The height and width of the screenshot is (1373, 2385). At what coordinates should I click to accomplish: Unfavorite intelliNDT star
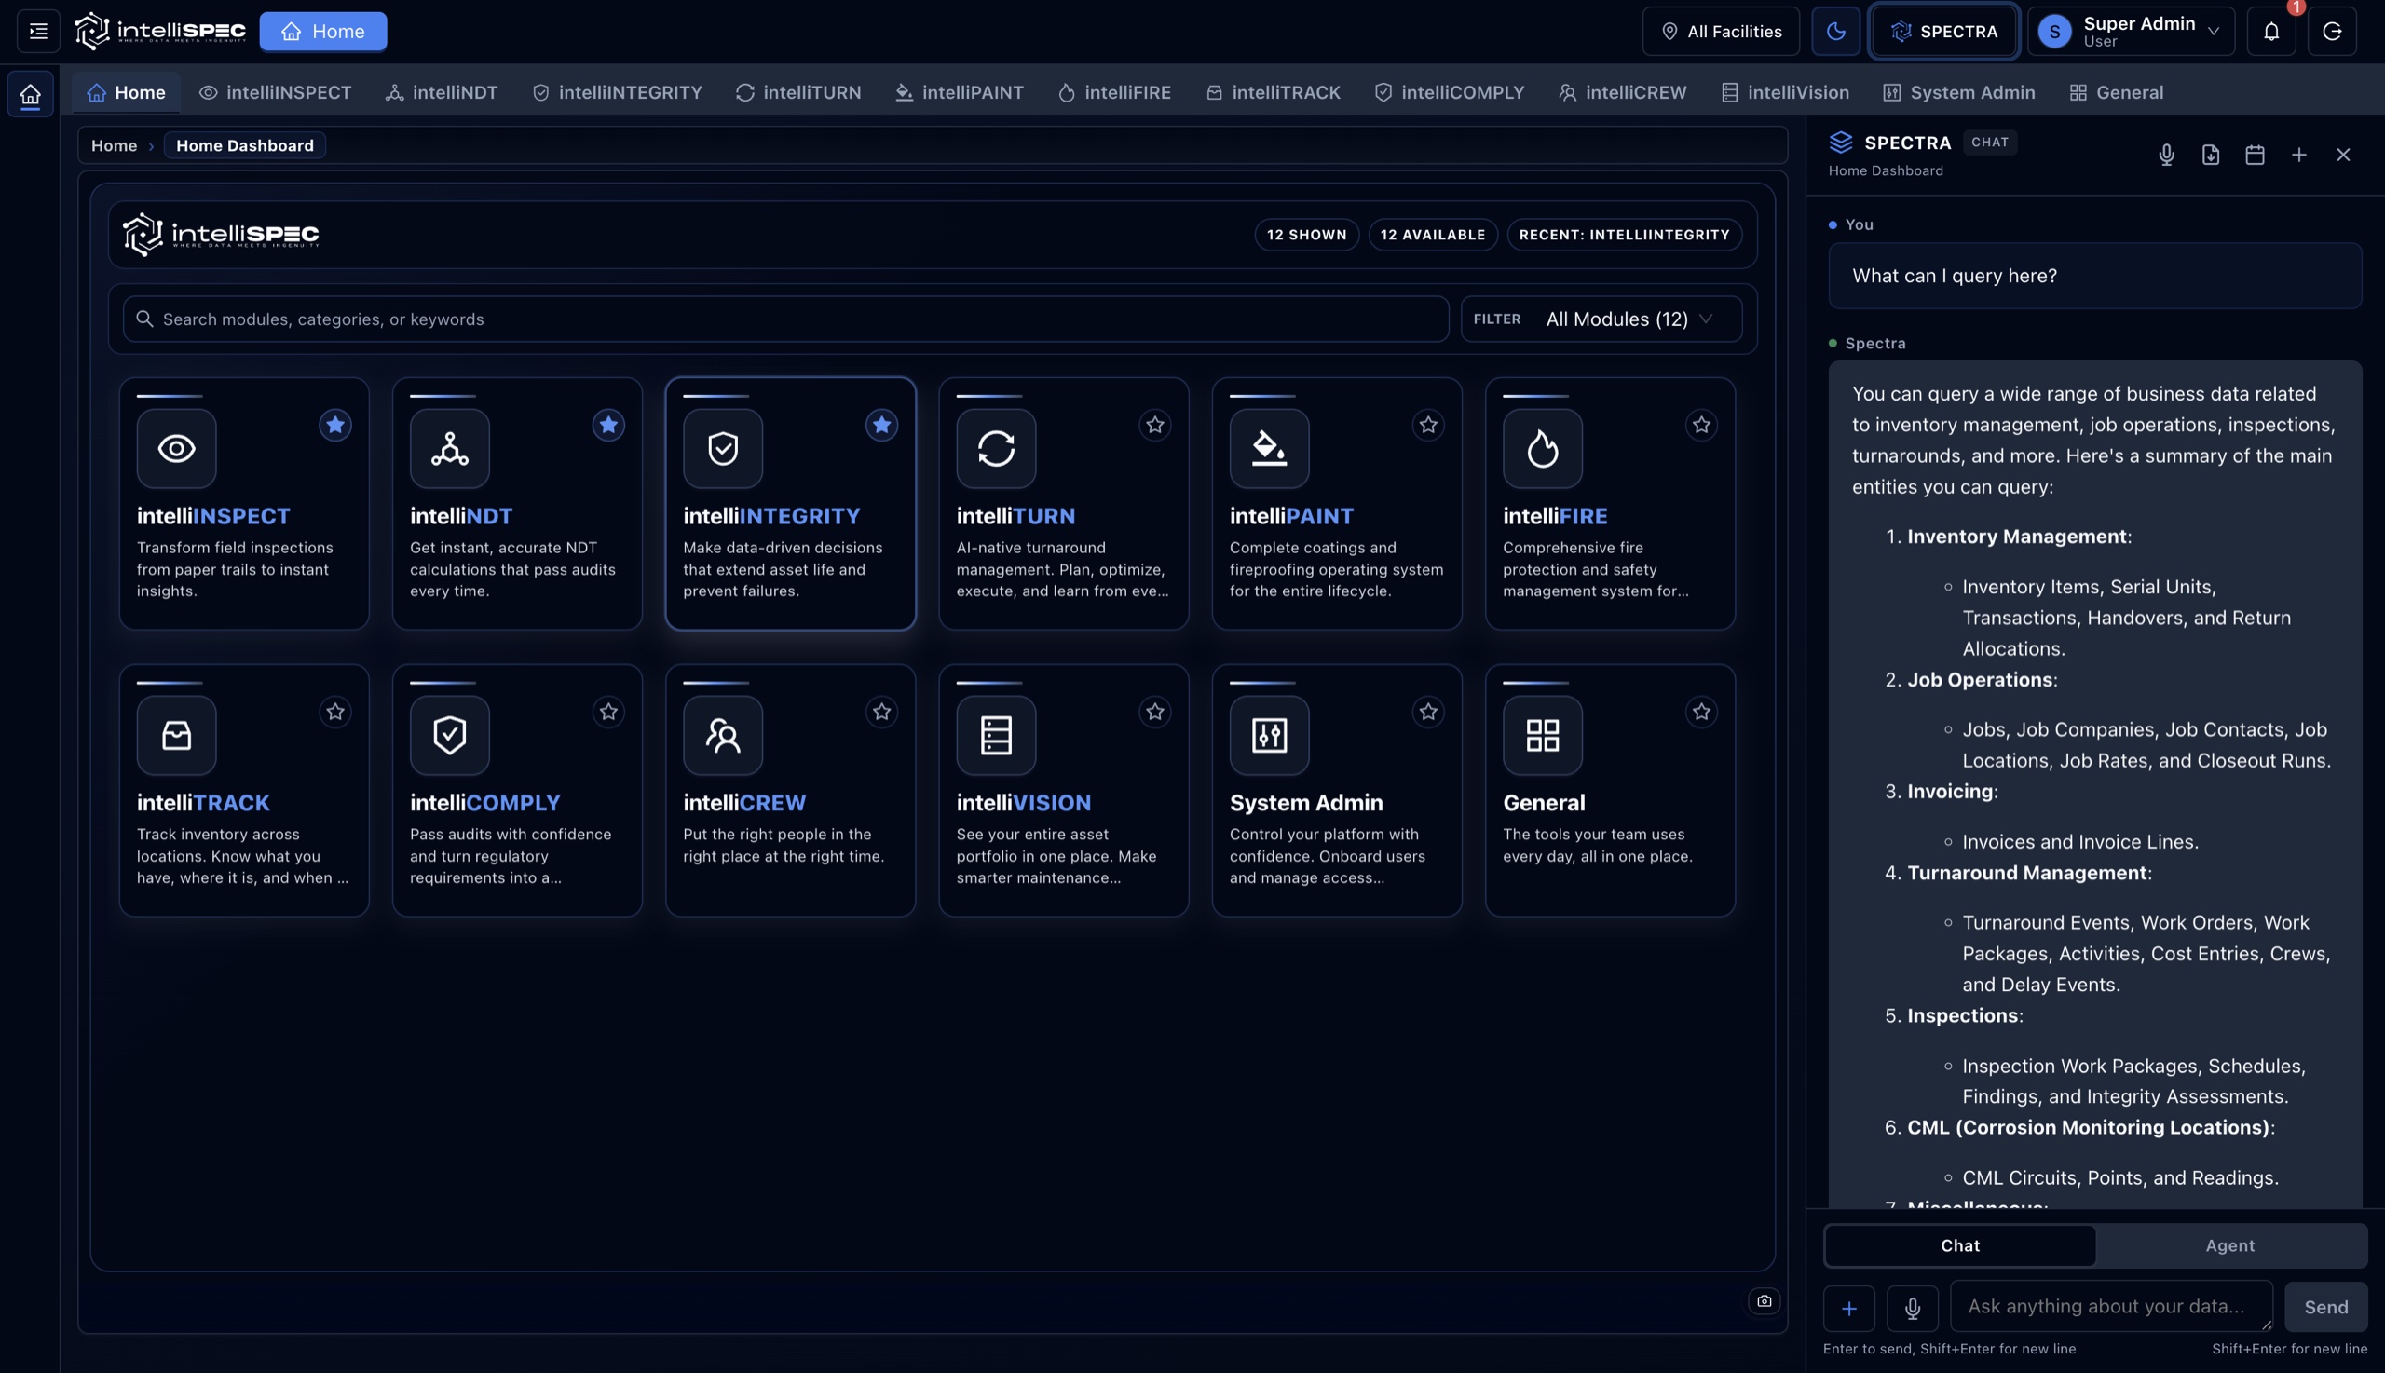[x=608, y=426]
